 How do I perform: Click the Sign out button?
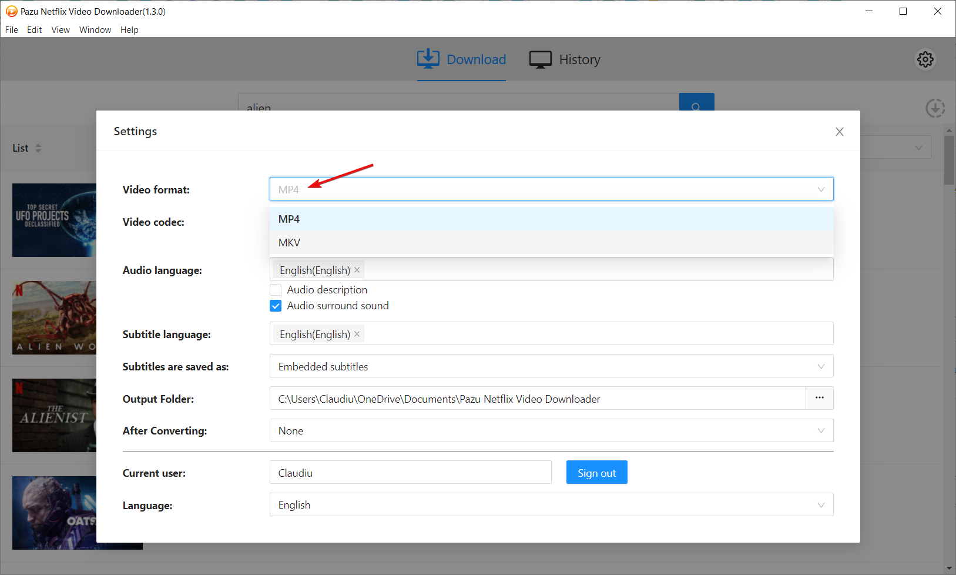596,473
